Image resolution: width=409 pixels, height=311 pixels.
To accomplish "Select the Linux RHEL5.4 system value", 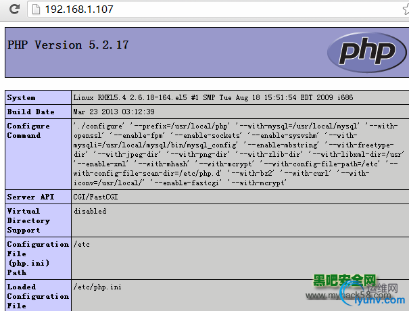I will click(213, 97).
